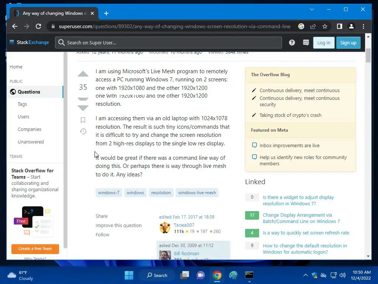
Task: Click the browser forward arrow
Action: pos(27,26)
